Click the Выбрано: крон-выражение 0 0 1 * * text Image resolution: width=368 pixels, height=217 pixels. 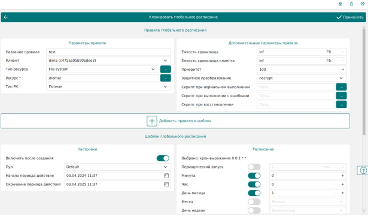214,158
